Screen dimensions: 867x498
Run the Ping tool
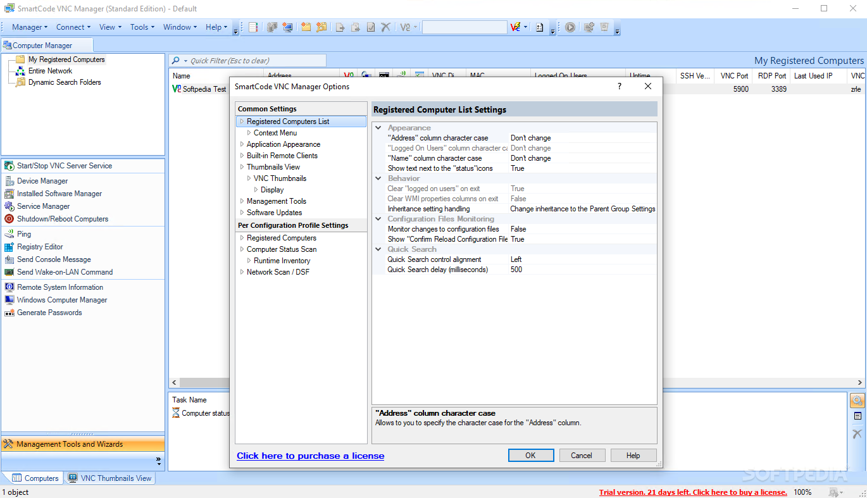tap(17, 234)
